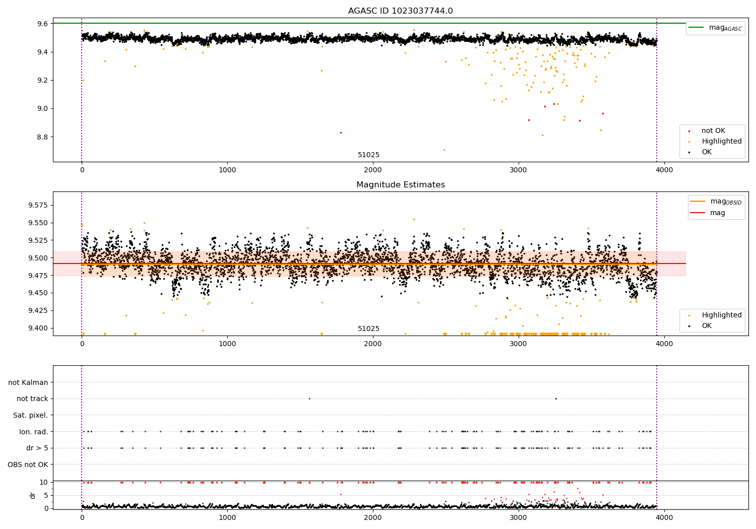
Task: Click the 'dr > 5' row label
Action: [37, 448]
